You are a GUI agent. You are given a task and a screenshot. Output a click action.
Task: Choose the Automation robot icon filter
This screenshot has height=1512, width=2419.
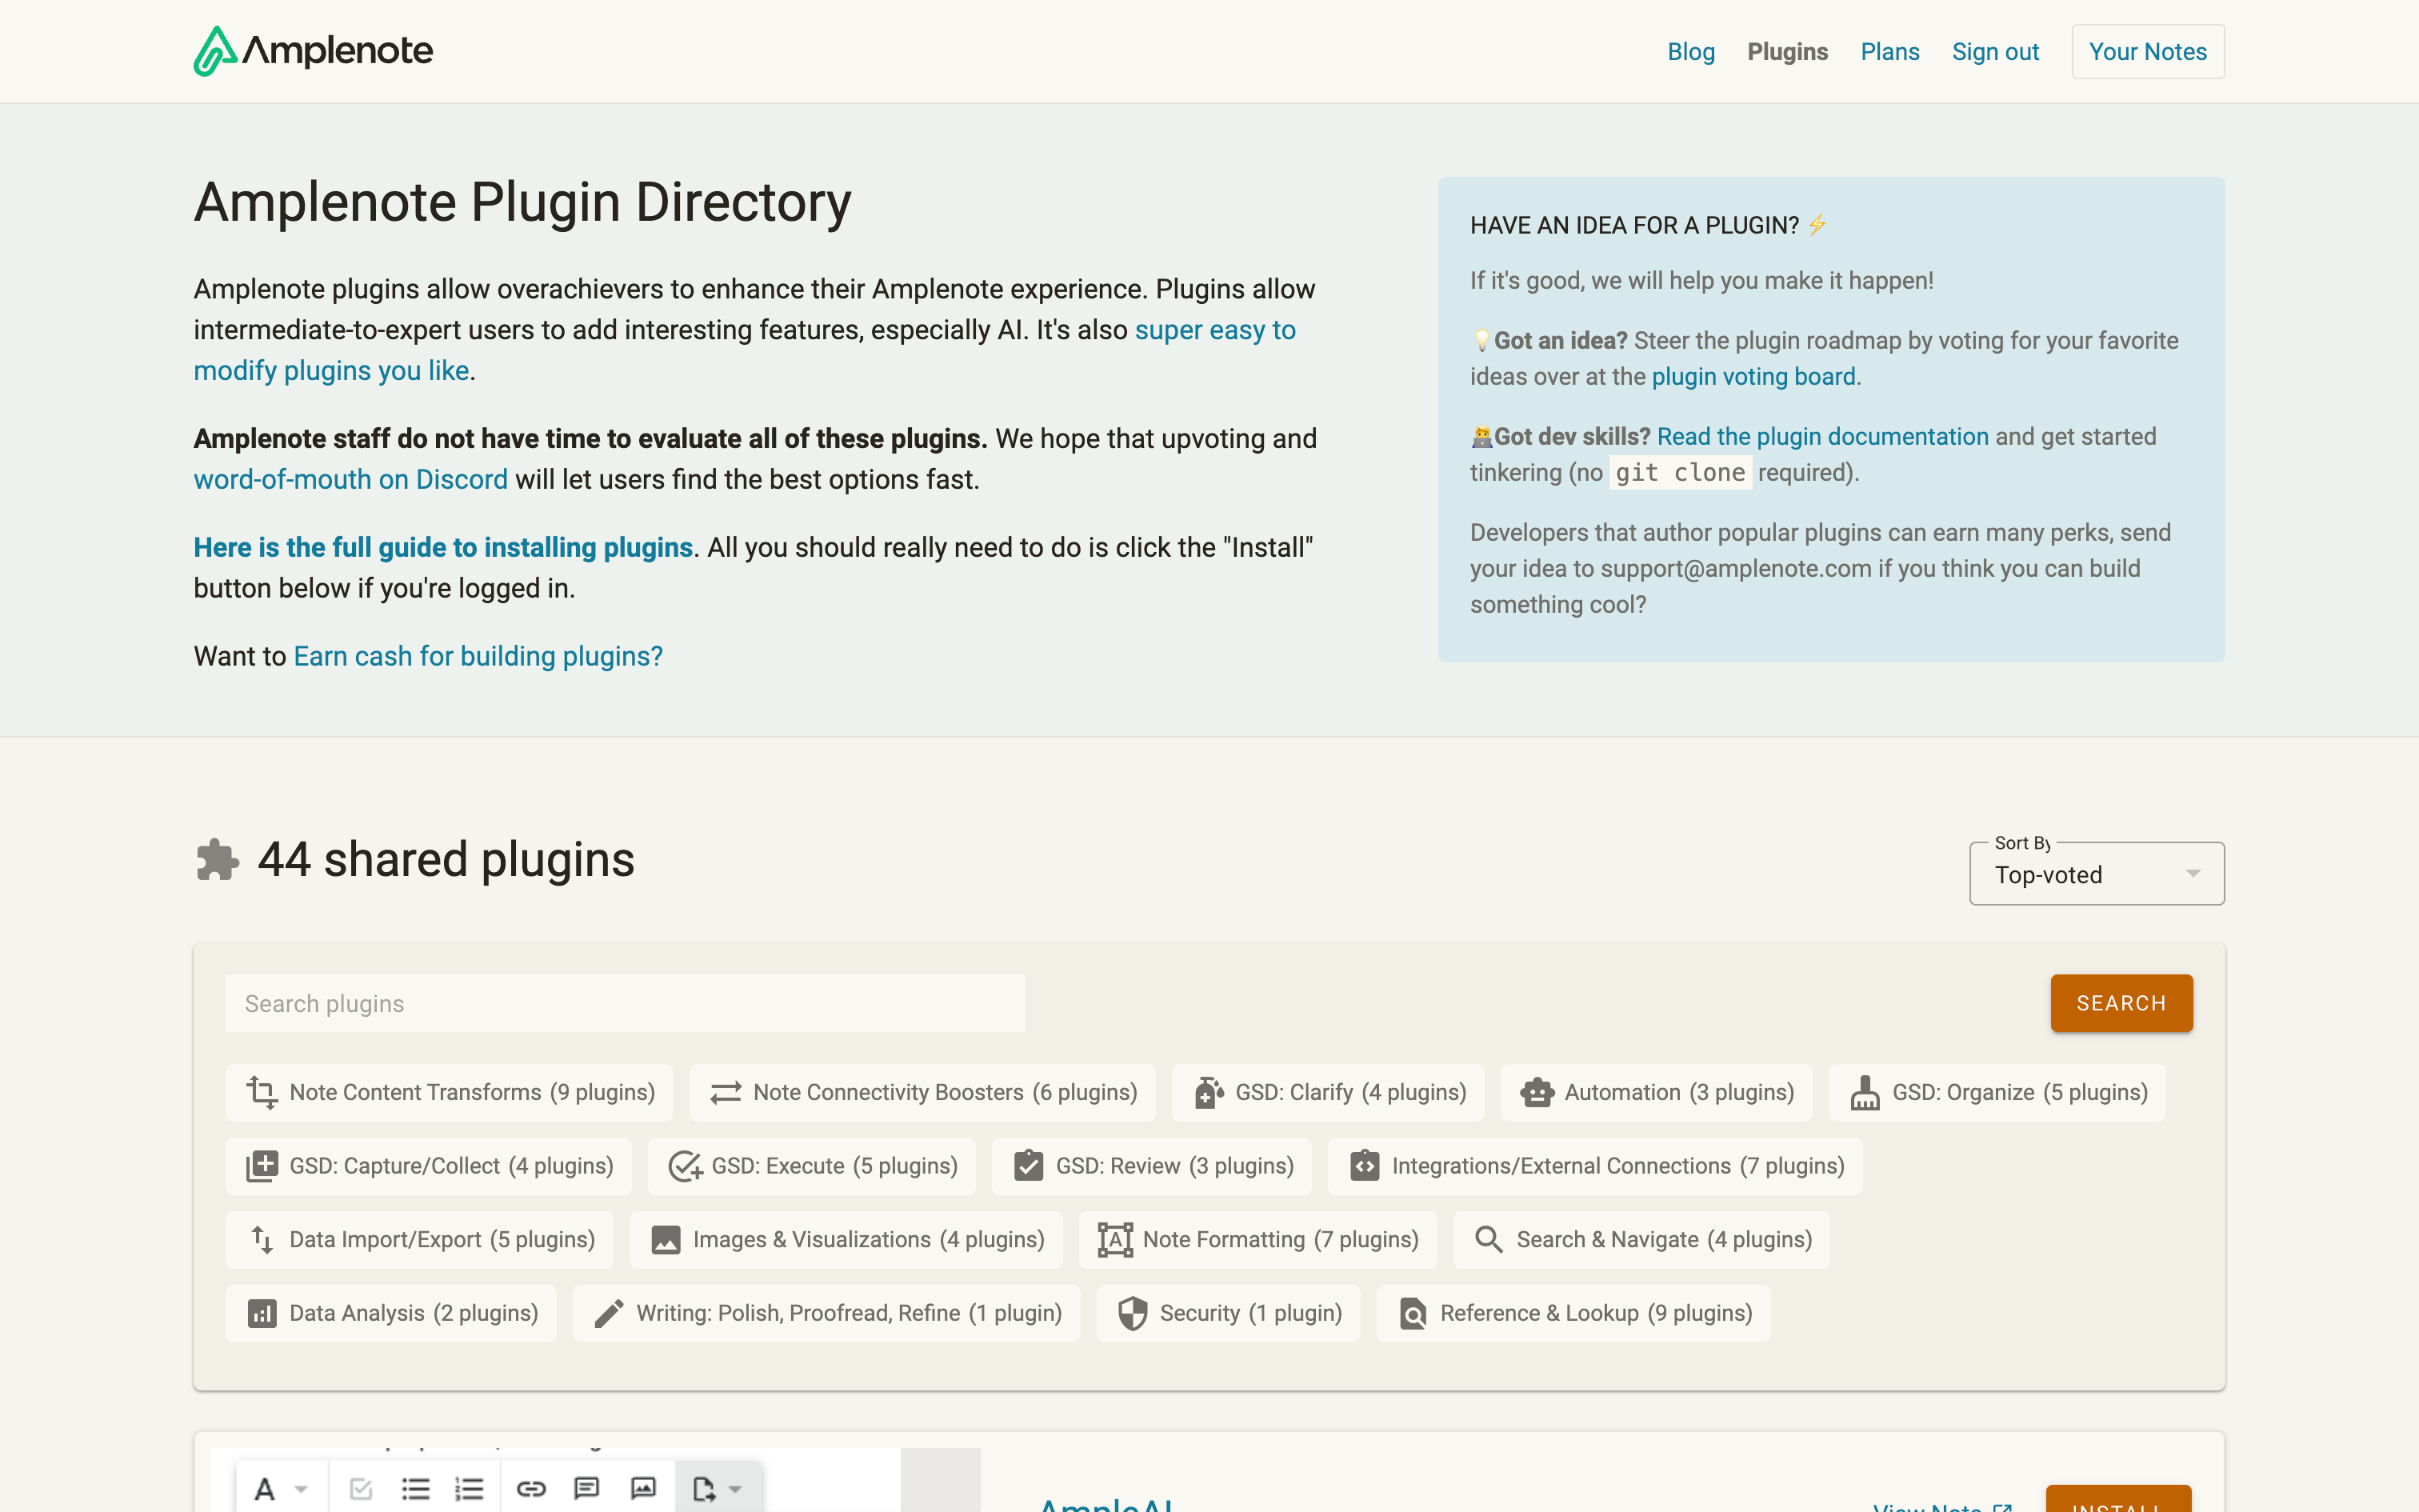pos(1537,1092)
